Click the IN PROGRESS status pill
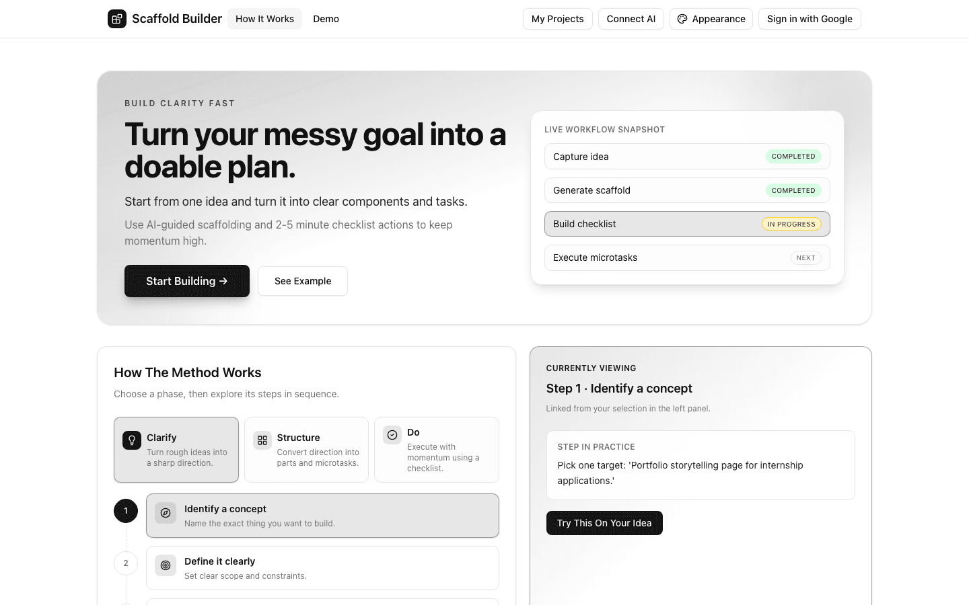This screenshot has height=605, width=969. pos(791,224)
